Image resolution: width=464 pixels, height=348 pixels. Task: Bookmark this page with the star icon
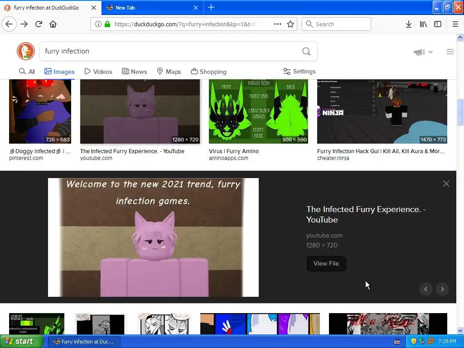pos(290,24)
